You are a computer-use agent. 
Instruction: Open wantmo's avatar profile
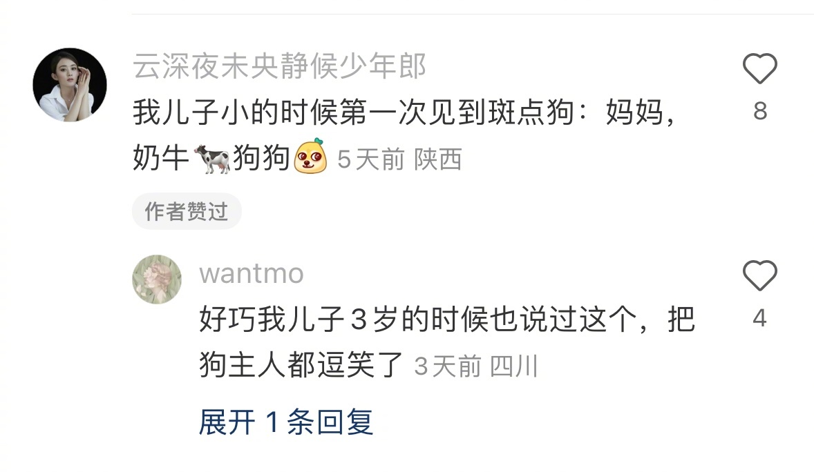coord(157,279)
